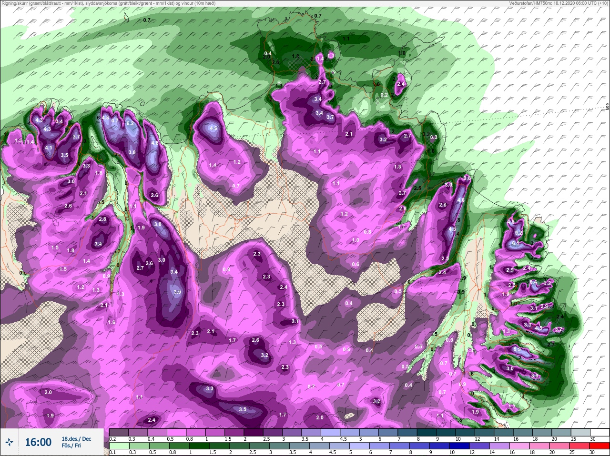
Task: Pick the pale green swatch between 0.1 and 0.3, bottom row
Action: point(119,446)
